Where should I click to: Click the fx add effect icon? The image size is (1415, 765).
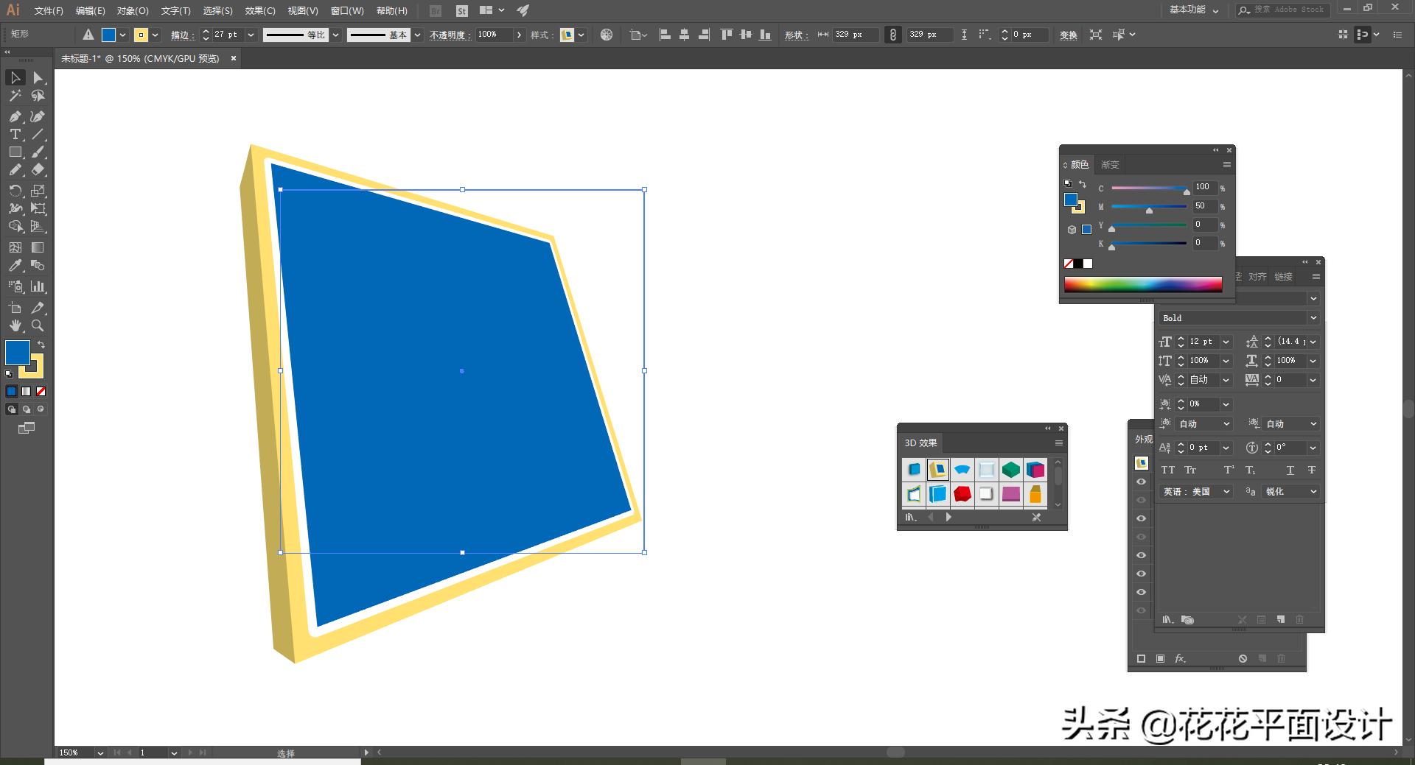[1180, 658]
